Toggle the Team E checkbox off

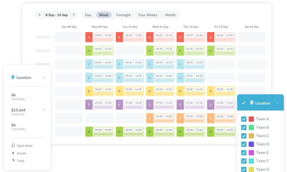[244, 153]
